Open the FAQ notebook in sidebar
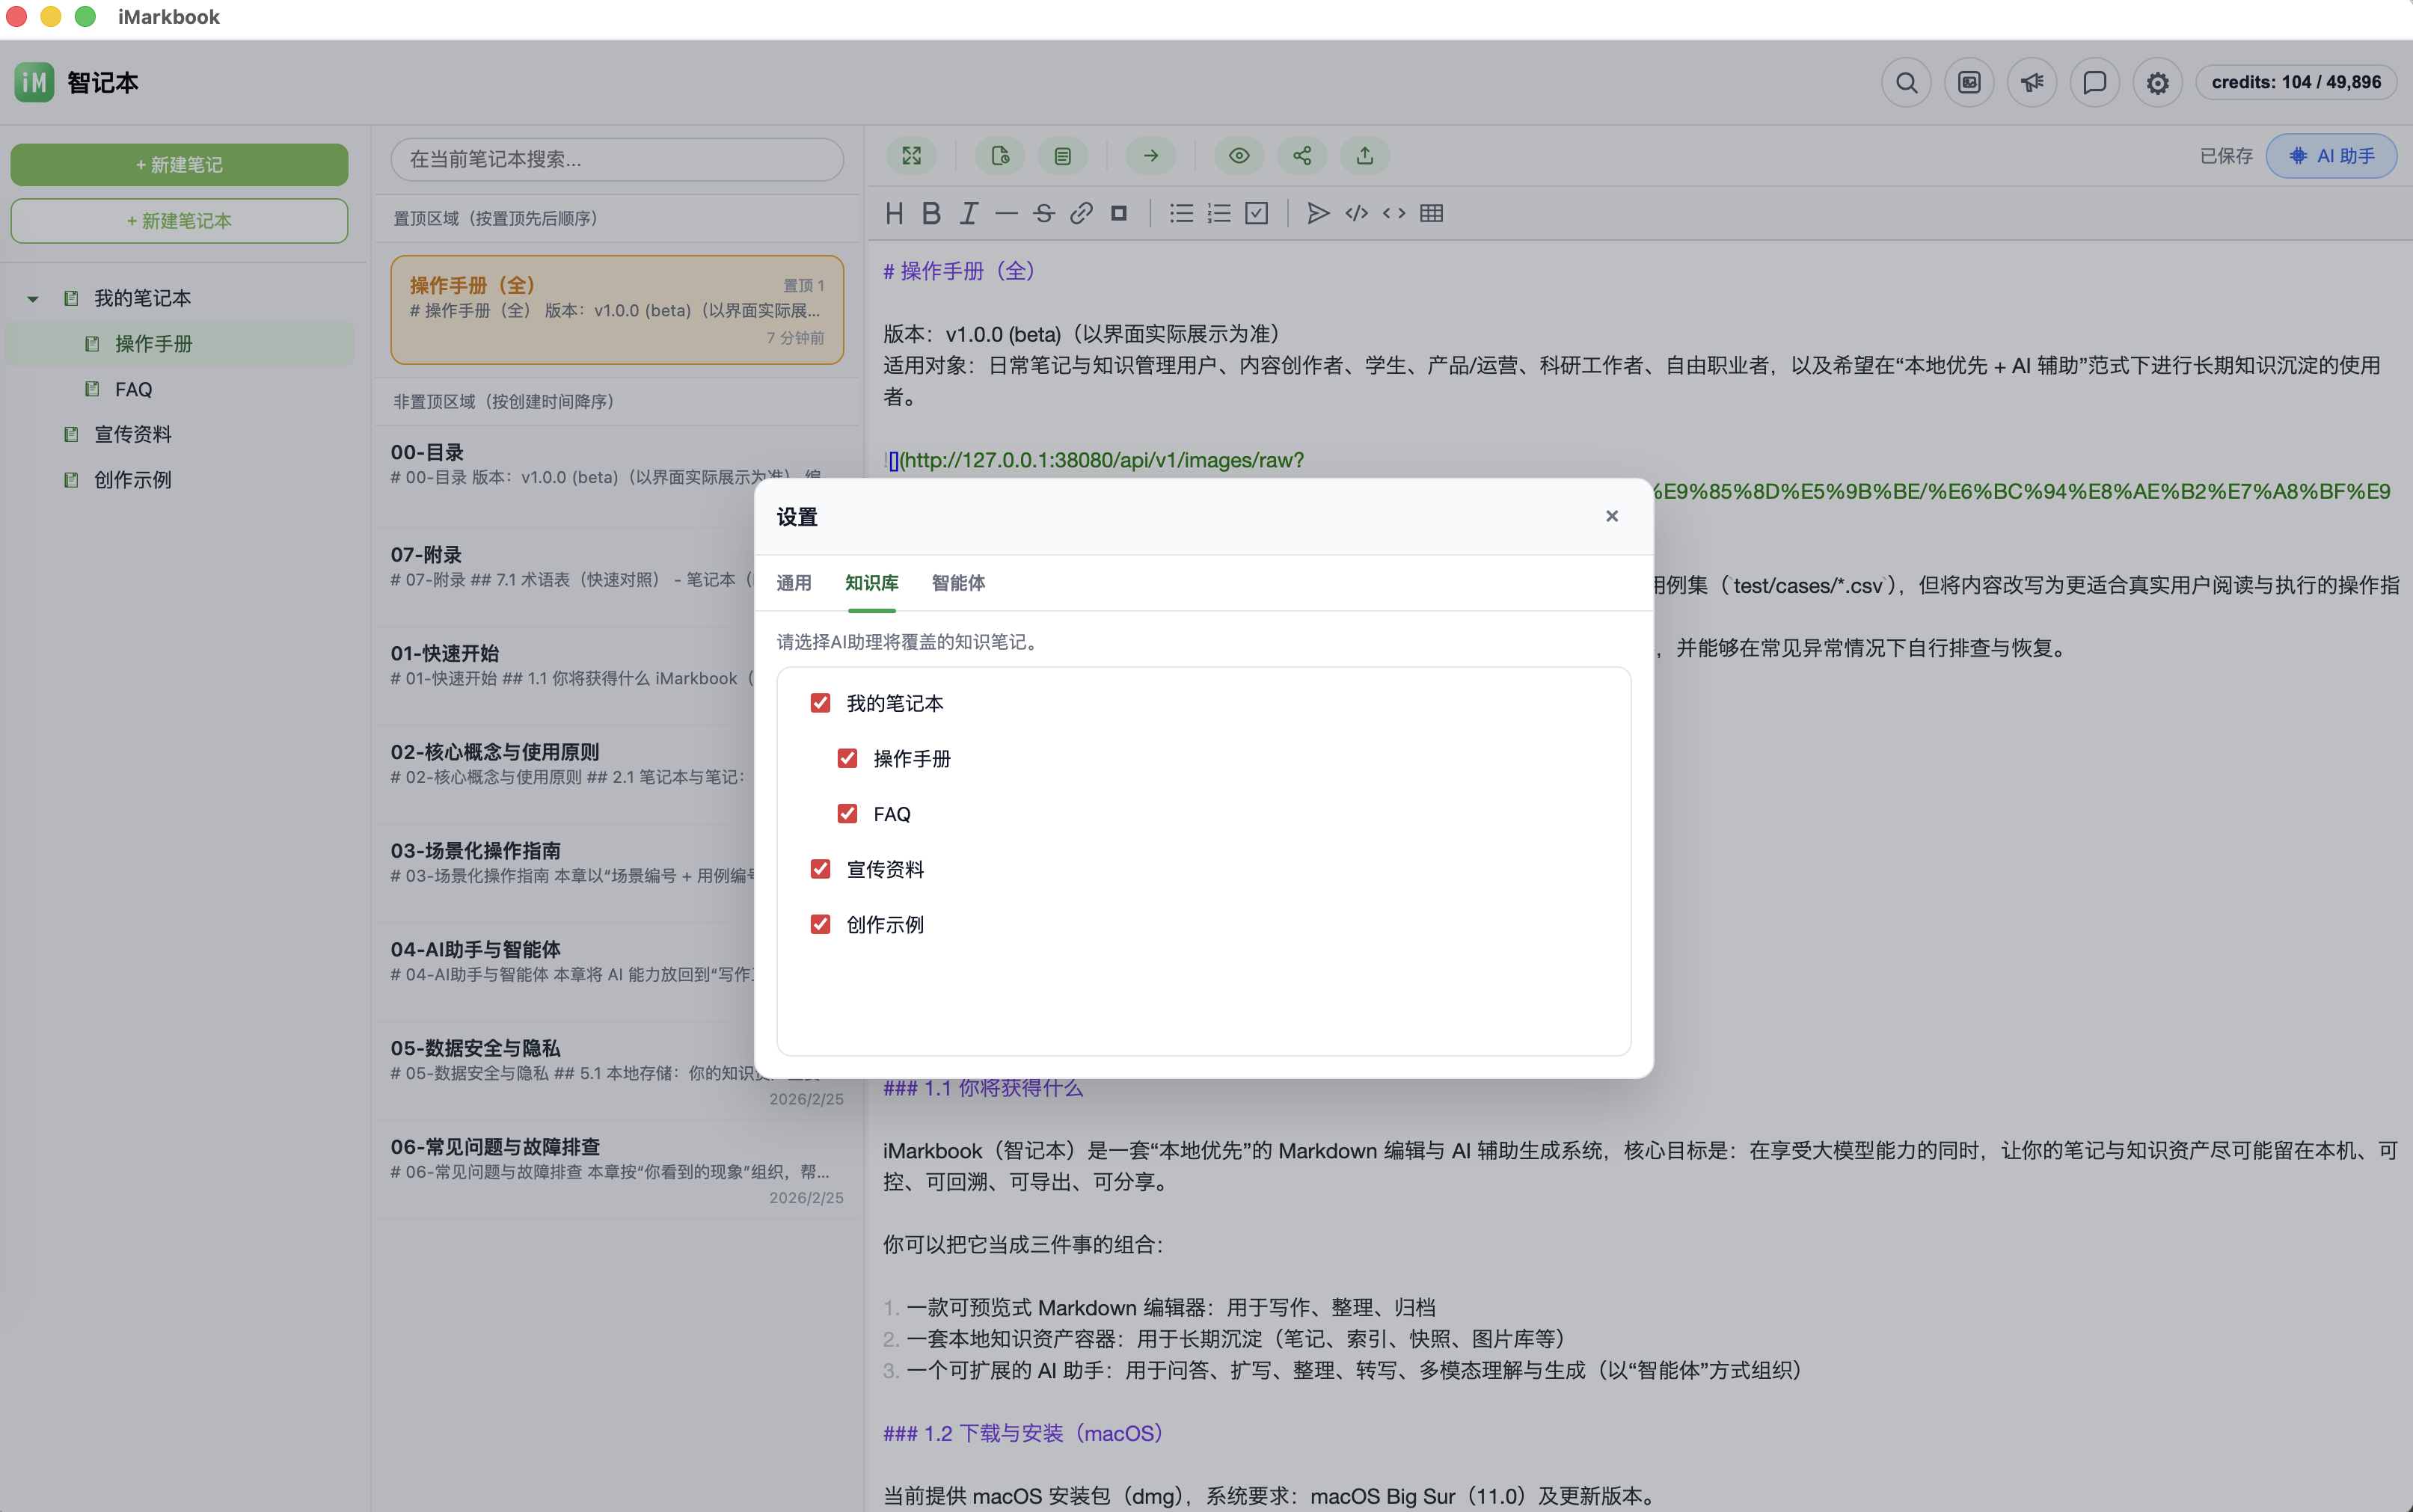This screenshot has height=1512, width=2413. (133, 389)
